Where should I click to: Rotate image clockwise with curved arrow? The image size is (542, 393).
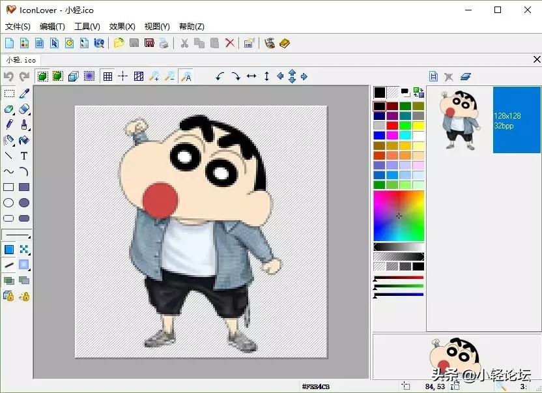236,76
